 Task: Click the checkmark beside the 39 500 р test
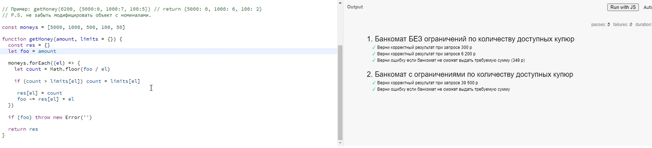[x=373, y=83]
